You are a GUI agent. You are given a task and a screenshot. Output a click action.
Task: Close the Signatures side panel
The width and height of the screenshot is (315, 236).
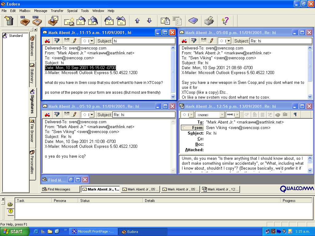click(x=36, y=29)
